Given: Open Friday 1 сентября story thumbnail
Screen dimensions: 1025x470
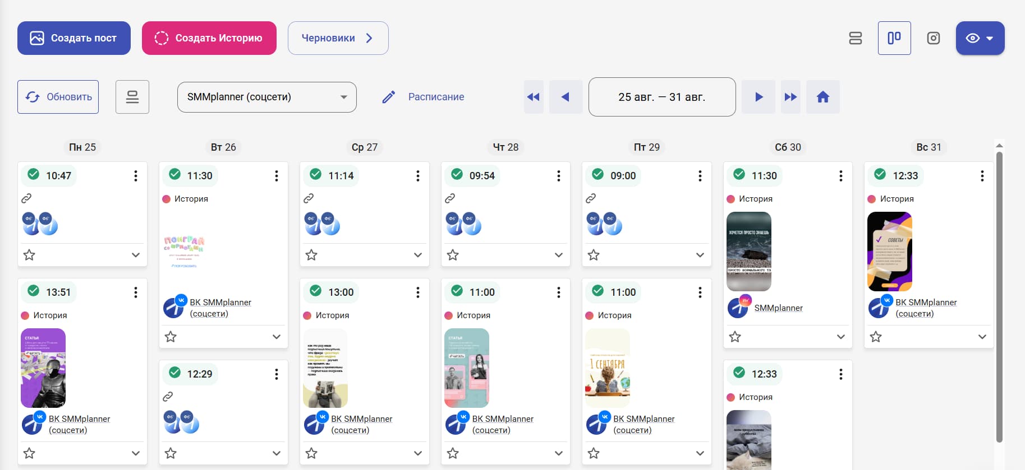Looking at the screenshot, I should pos(608,368).
